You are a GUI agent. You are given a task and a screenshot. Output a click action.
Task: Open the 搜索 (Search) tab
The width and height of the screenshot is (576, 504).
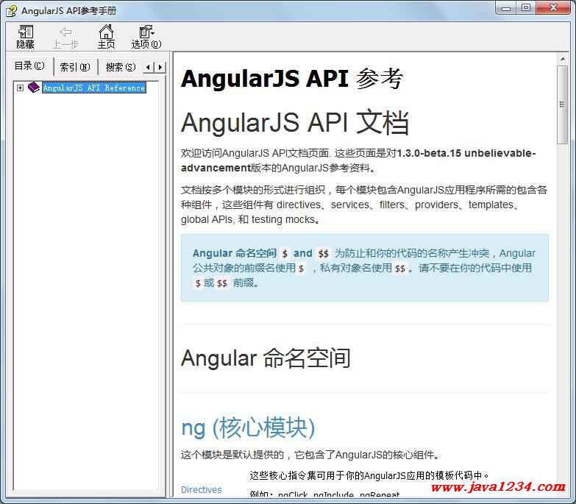119,67
